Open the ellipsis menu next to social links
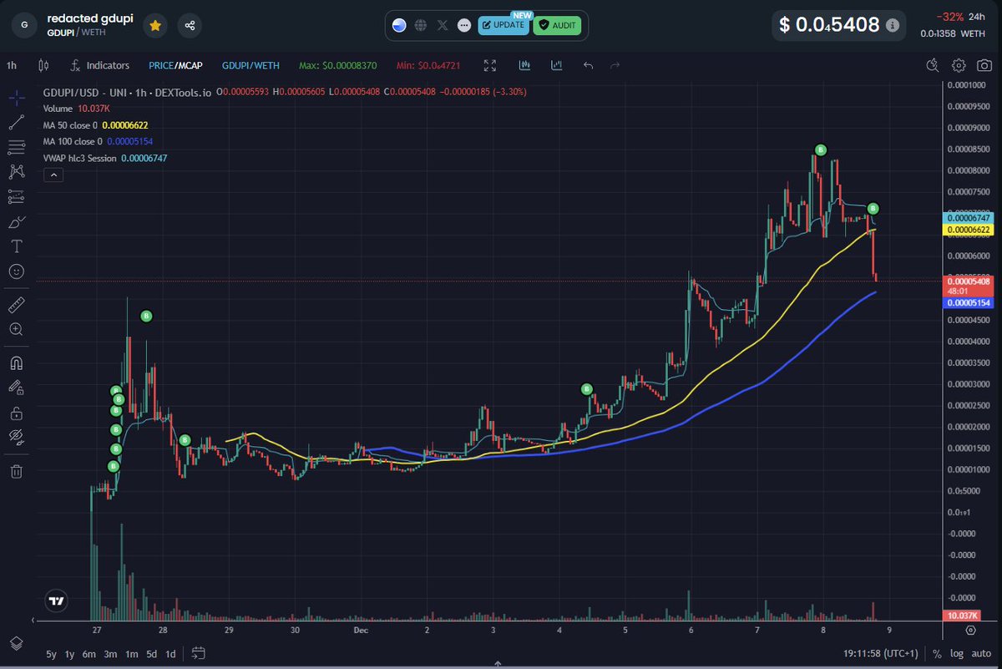 coord(463,25)
